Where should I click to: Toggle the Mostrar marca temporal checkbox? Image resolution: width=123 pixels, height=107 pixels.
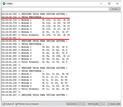(x=17, y=104)
